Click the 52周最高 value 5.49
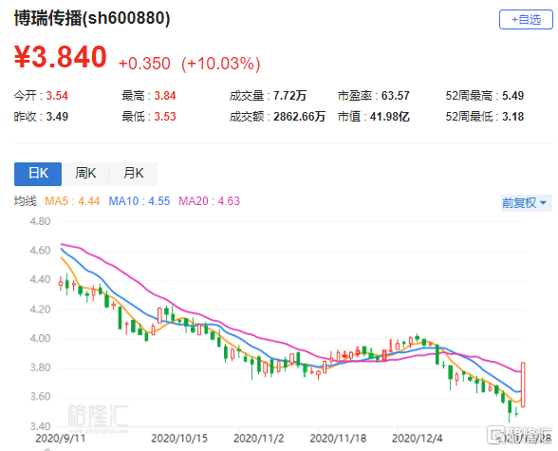 tap(512, 96)
